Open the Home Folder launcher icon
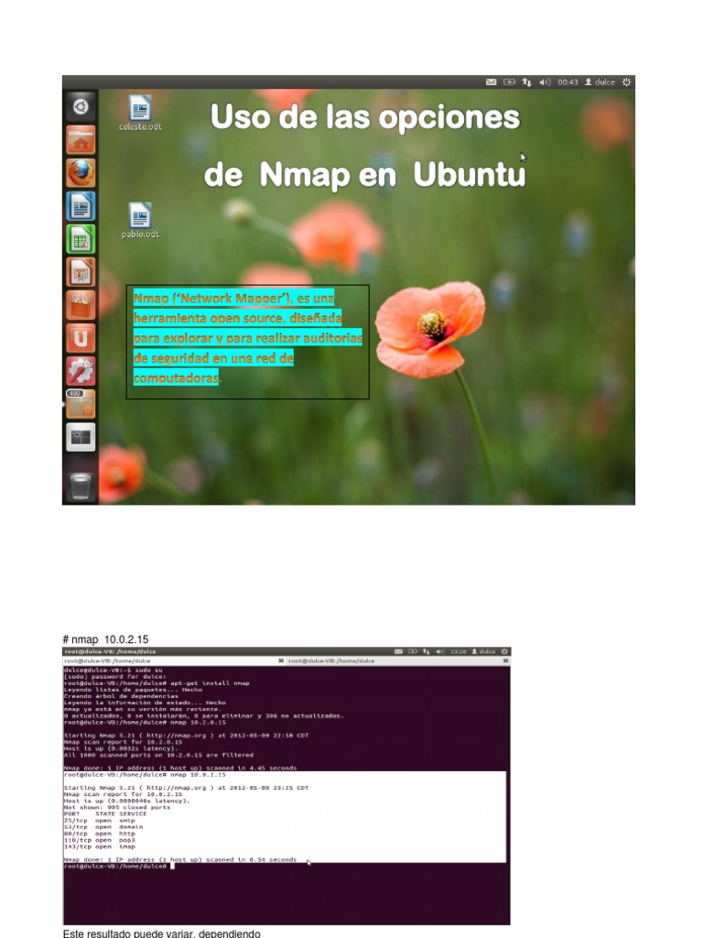This screenshot has width=703, height=938. [x=81, y=140]
